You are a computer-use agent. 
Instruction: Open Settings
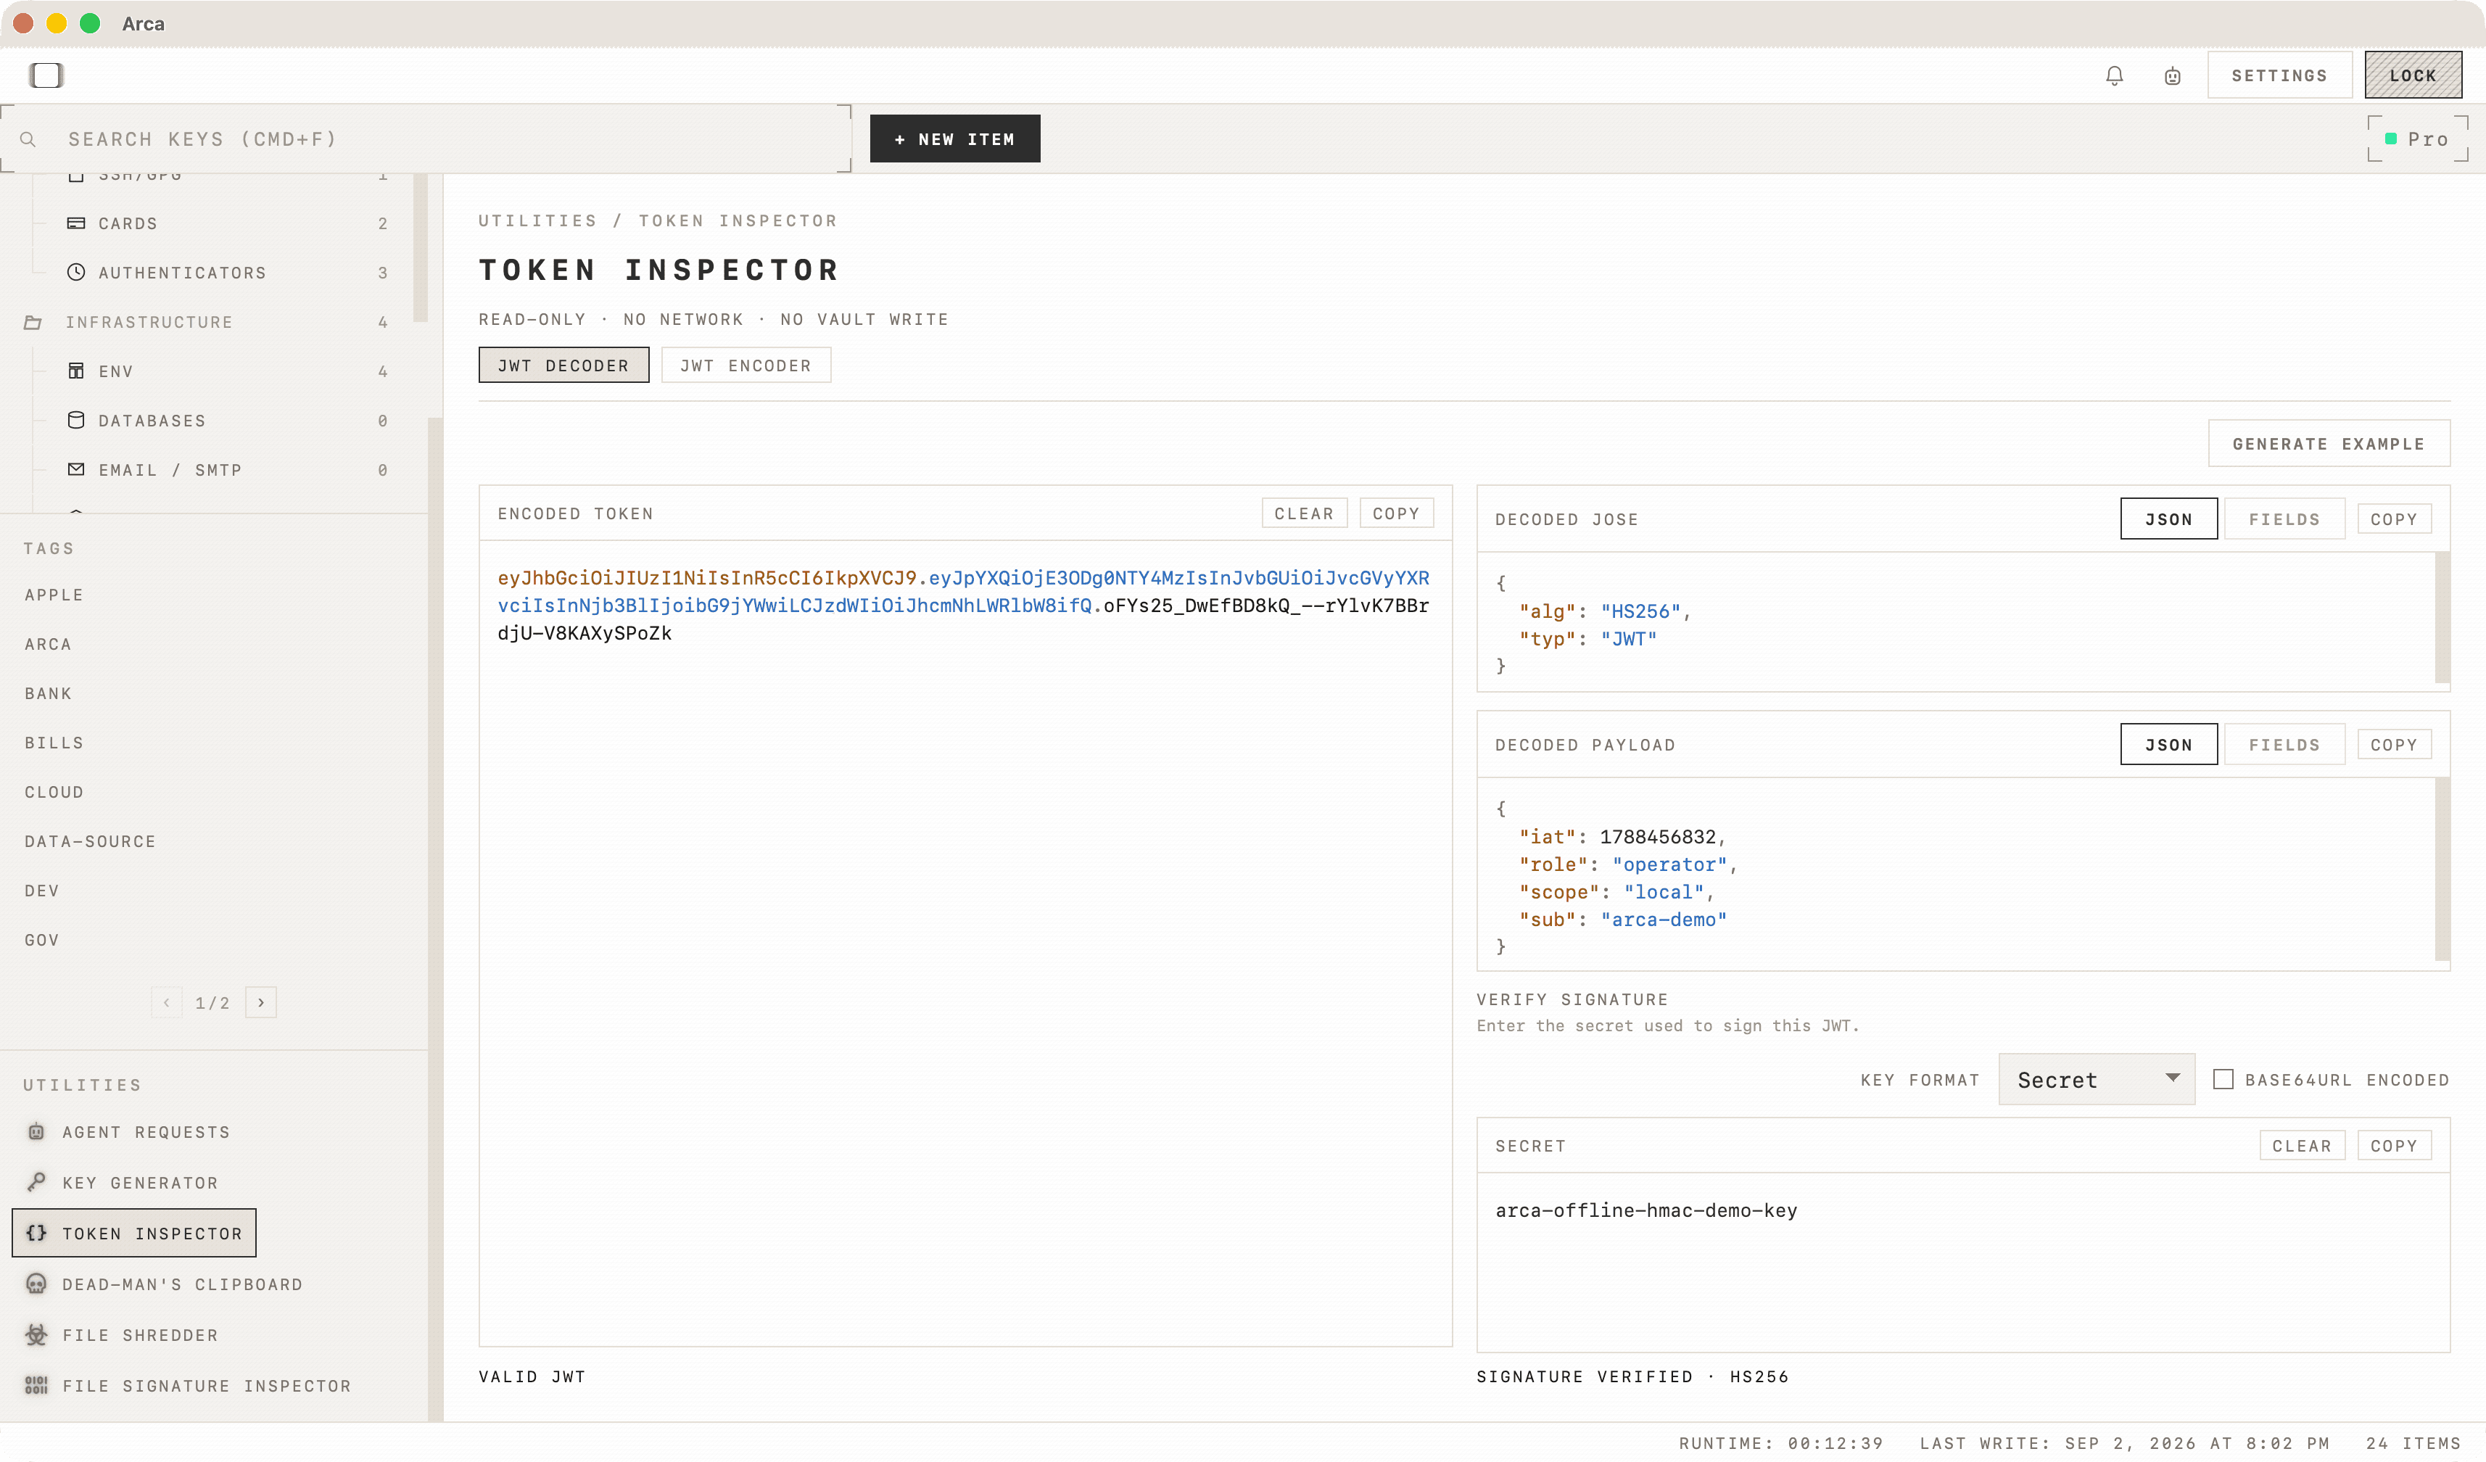[2279, 76]
